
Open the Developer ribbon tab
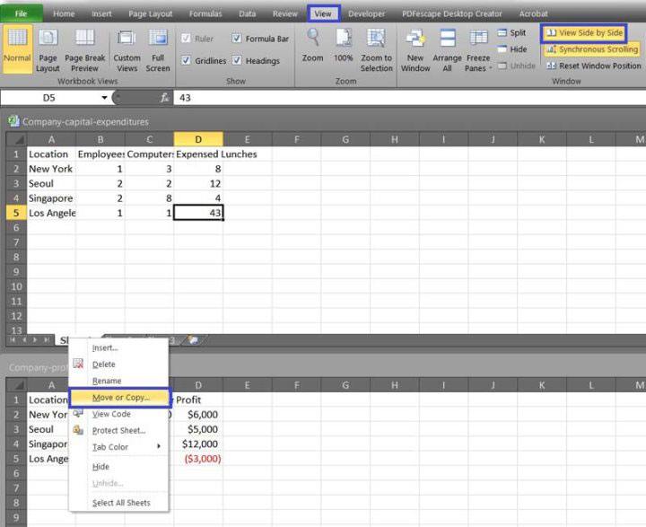click(366, 13)
